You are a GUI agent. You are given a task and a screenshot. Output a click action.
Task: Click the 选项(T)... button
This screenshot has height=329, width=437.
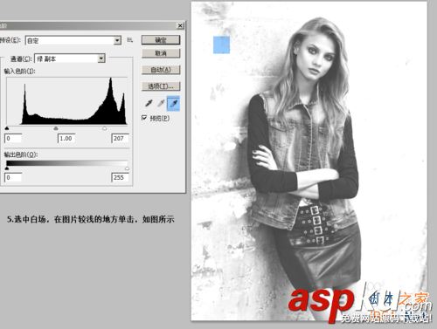tap(161, 86)
